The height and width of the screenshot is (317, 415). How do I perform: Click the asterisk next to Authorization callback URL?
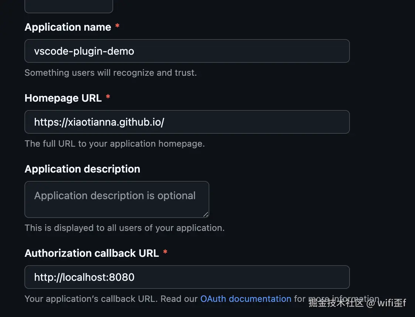(x=165, y=253)
